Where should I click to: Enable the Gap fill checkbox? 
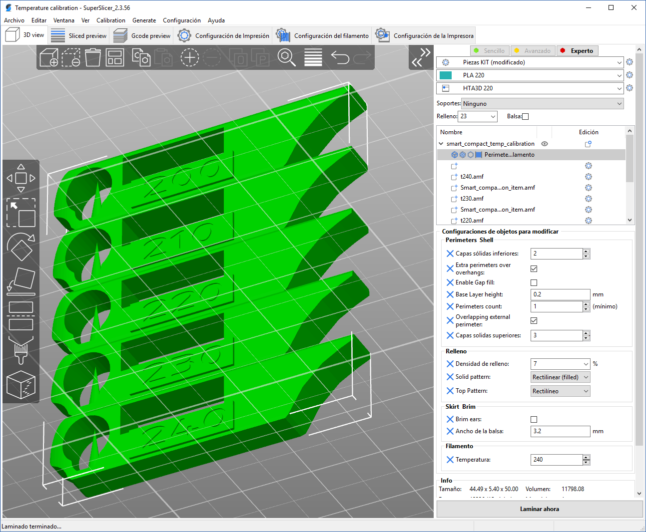coord(534,283)
